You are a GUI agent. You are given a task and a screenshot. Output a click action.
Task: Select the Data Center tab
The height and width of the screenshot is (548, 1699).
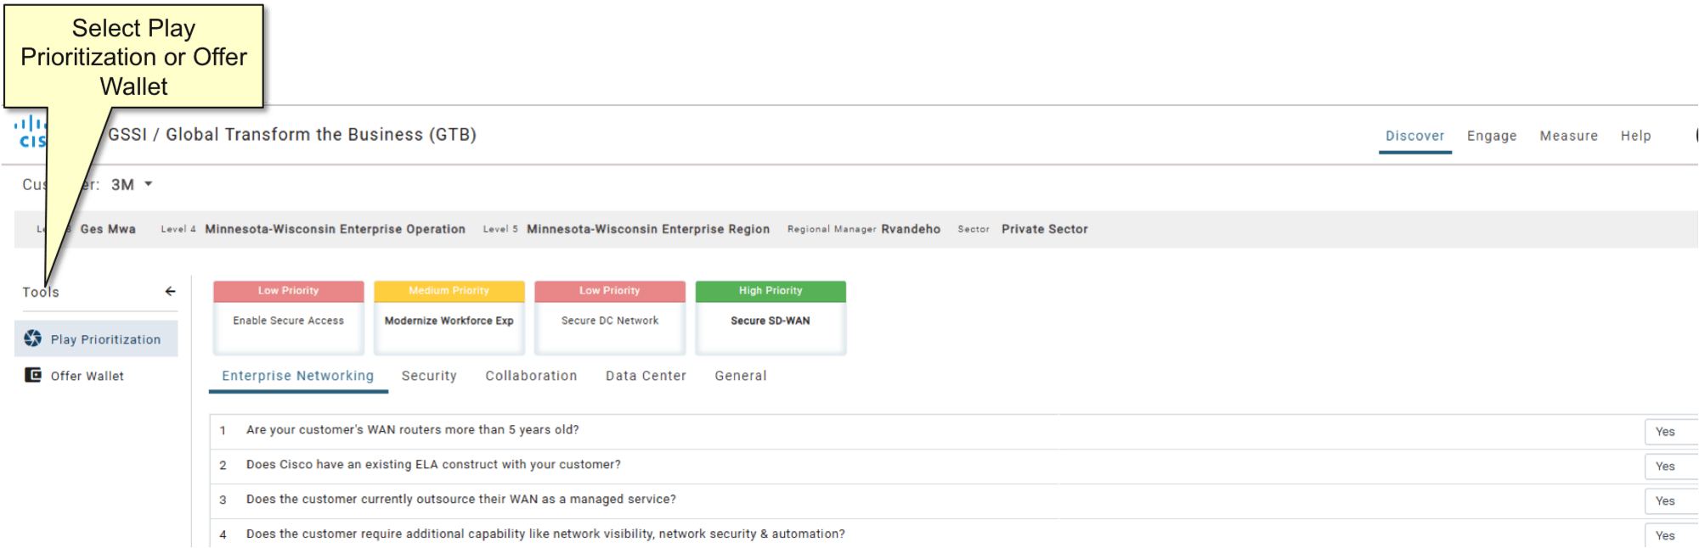point(646,376)
